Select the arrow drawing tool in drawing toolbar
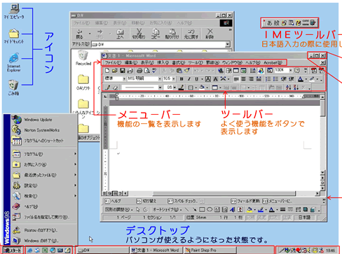Image resolution: width=342 pixels, height=254 pixels. 194,209
